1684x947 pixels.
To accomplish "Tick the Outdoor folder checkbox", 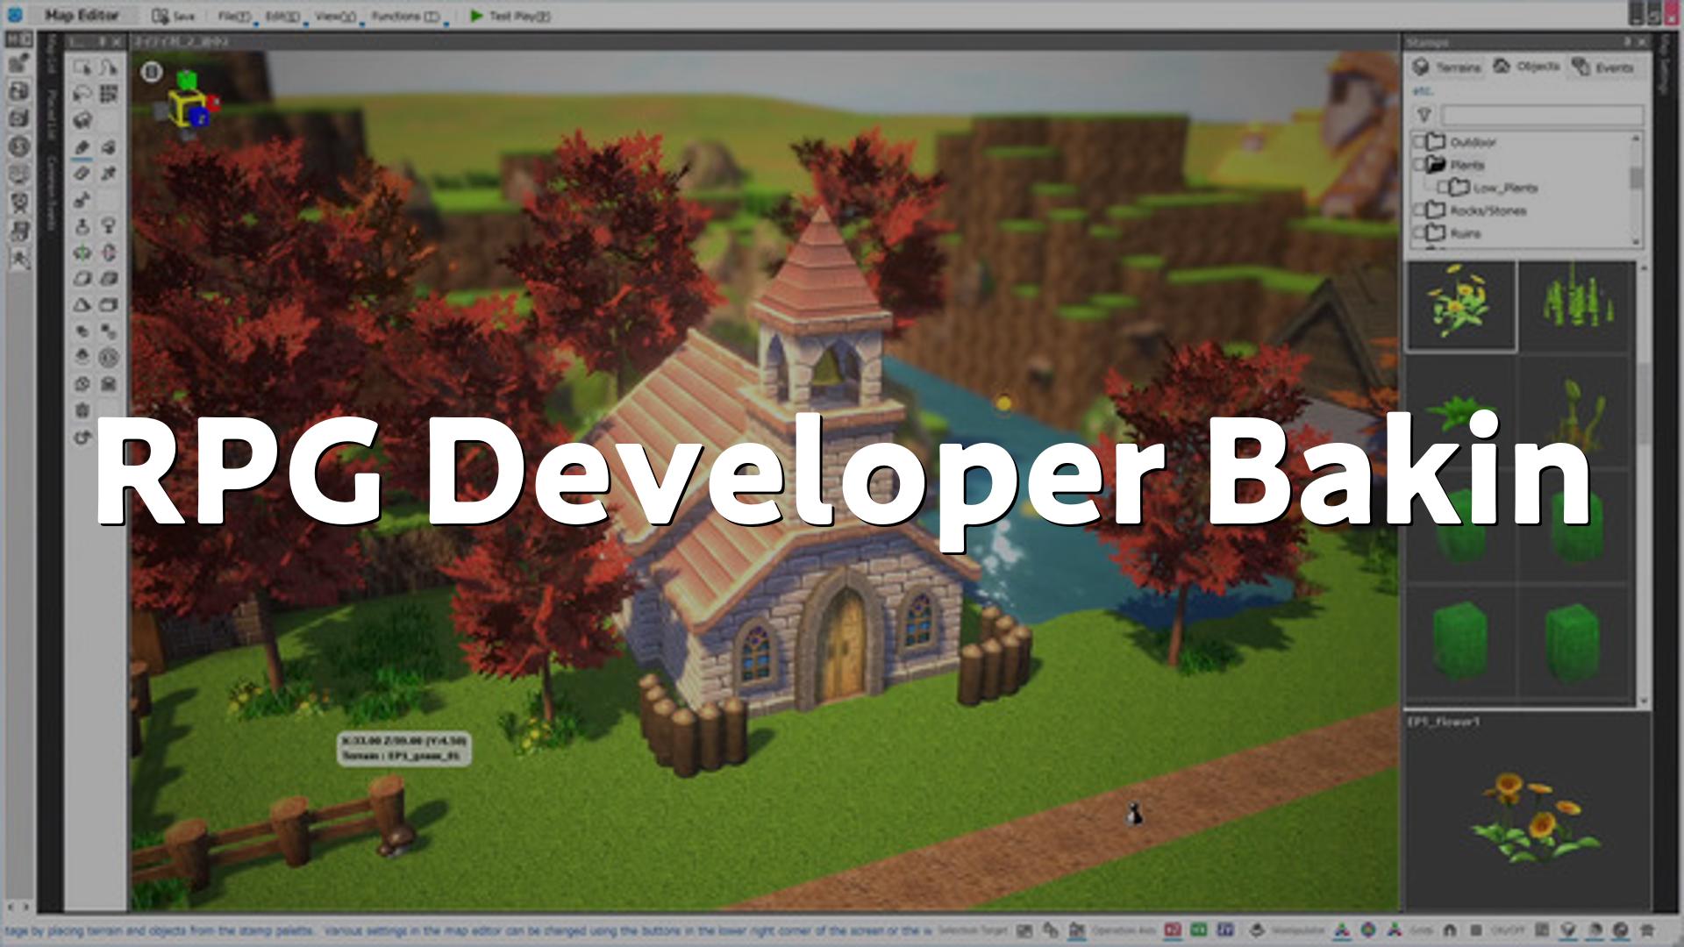I will pos(1418,142).
